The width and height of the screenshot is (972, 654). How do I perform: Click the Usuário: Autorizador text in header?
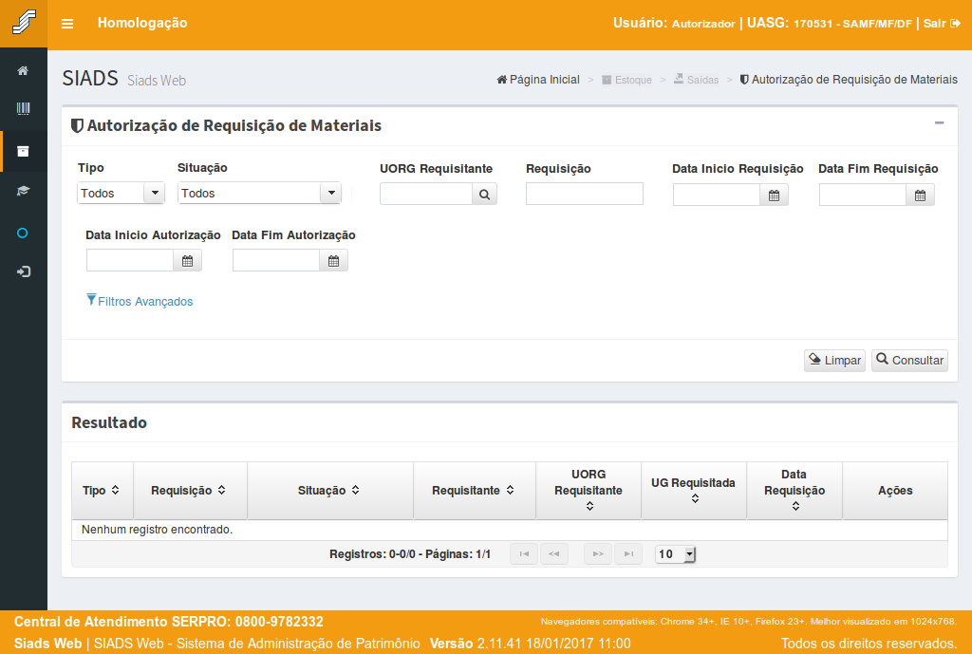[x=674, y=24]
